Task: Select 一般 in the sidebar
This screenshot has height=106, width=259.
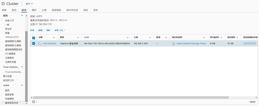Action: point(7,25)
